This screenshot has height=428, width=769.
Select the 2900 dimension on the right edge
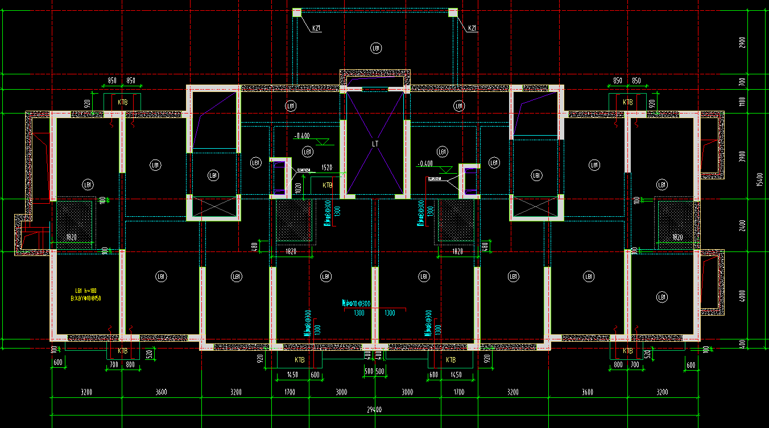click(x=742, y=43)
